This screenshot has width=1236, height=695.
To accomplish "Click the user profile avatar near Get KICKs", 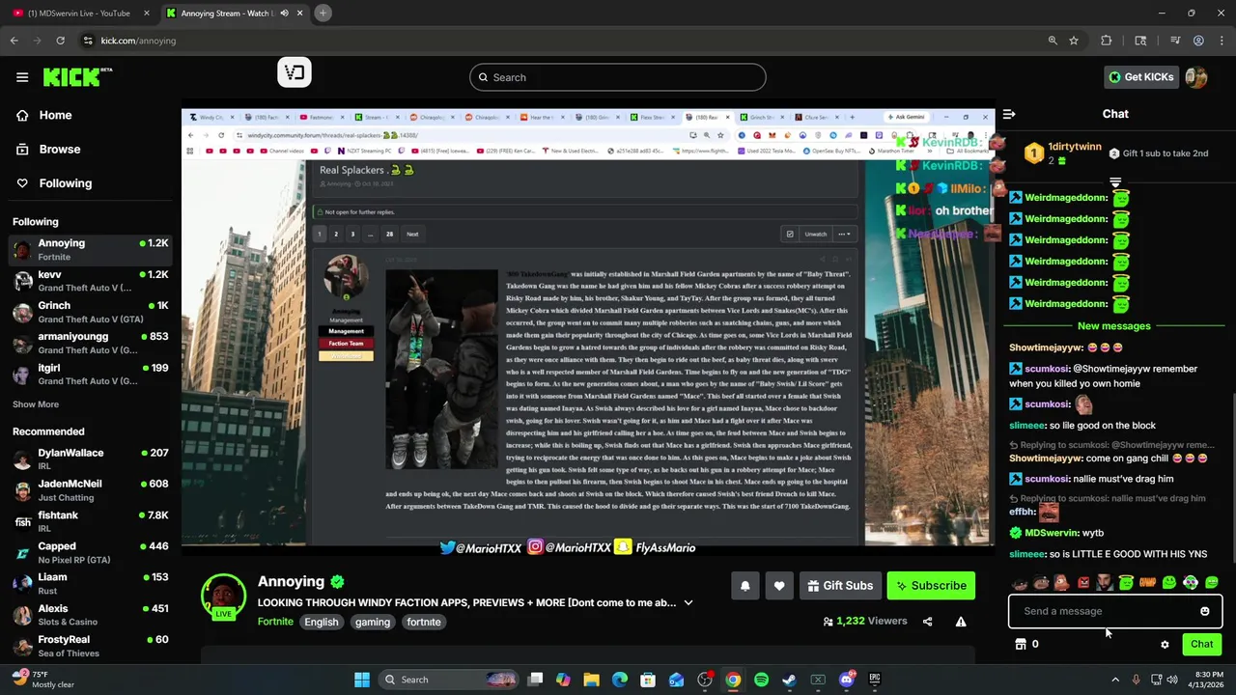I will pos(1196,77).
